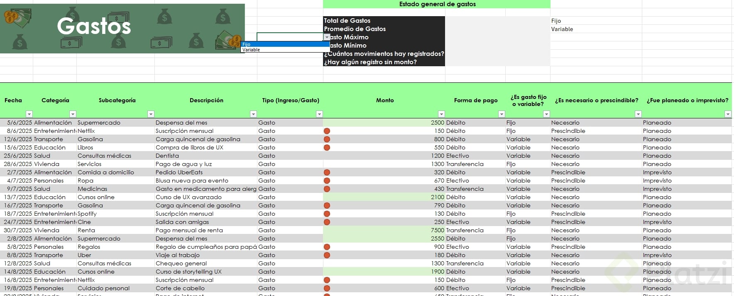Select the Chequeo general description cell
Screen dimensions: 734x296
[206, 263]
